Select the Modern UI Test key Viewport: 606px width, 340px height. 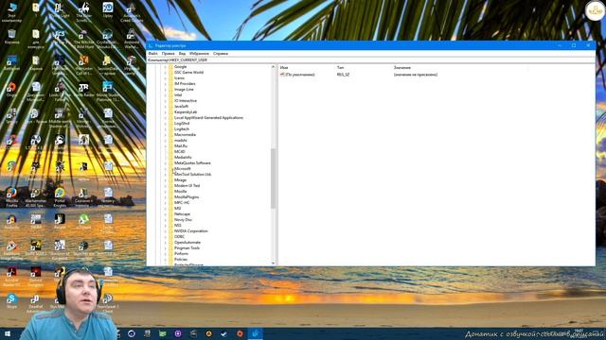point(187,185)
